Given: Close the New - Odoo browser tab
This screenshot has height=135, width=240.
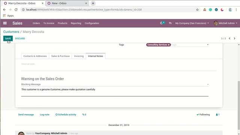Looking at the screenshot, I should pyautogui.click(x=86, y=3).
